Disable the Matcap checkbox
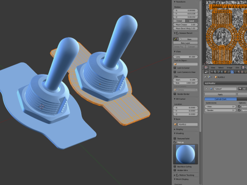This screenshot has width=247, height=185. point(175,142)
